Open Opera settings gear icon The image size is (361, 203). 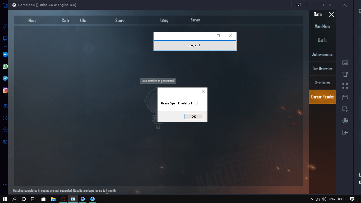point(5,142)
